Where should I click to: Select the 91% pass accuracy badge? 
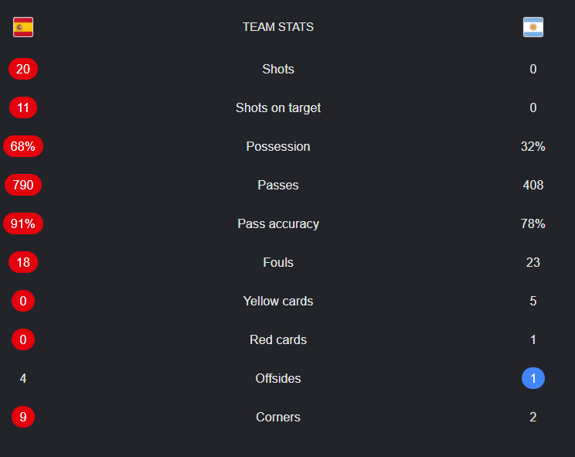tap(23, 223)
